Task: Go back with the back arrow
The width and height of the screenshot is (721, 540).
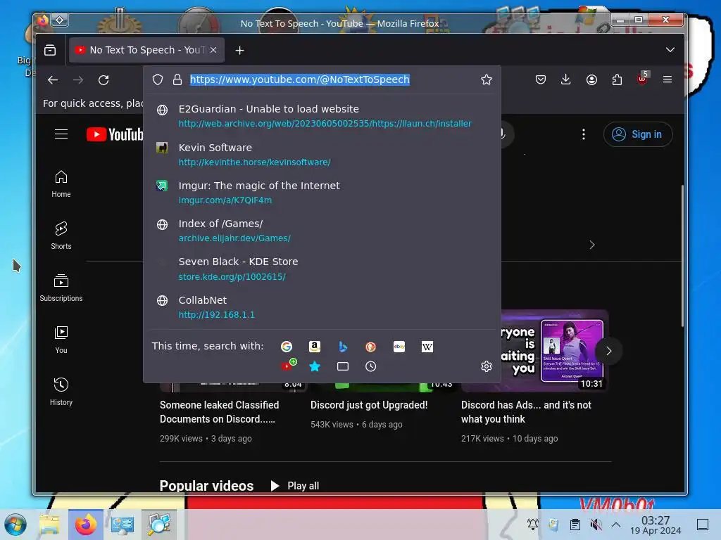Action: pos(53,80)
